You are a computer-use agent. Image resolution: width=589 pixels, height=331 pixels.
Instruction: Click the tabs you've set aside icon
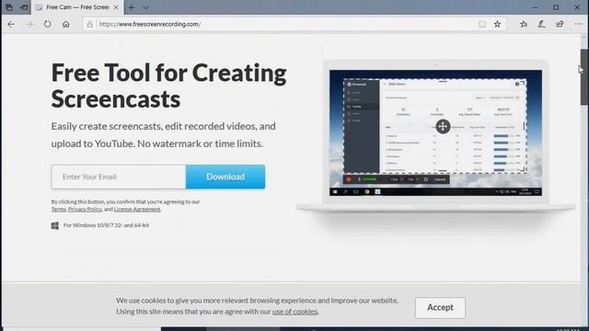click(x=9, y=7)
